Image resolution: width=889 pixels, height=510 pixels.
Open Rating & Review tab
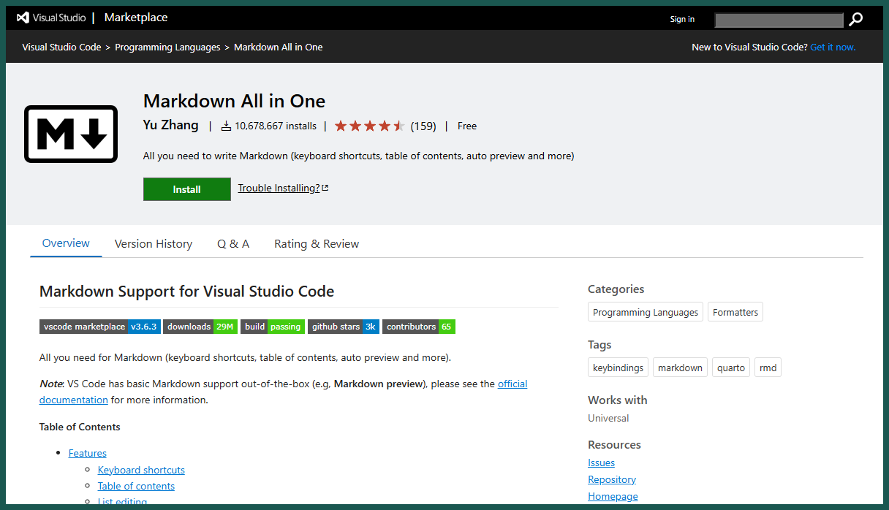tap(317, 244)
